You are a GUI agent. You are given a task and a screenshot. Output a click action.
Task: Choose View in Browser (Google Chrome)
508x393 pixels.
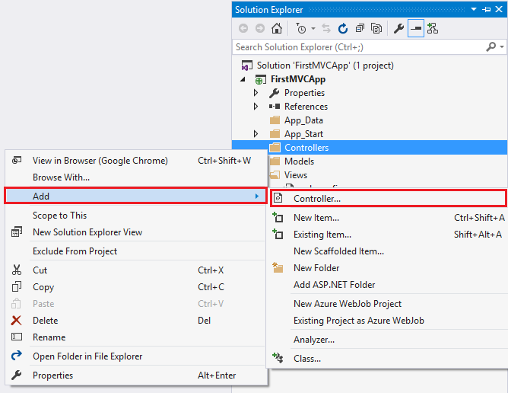(136, 161)
